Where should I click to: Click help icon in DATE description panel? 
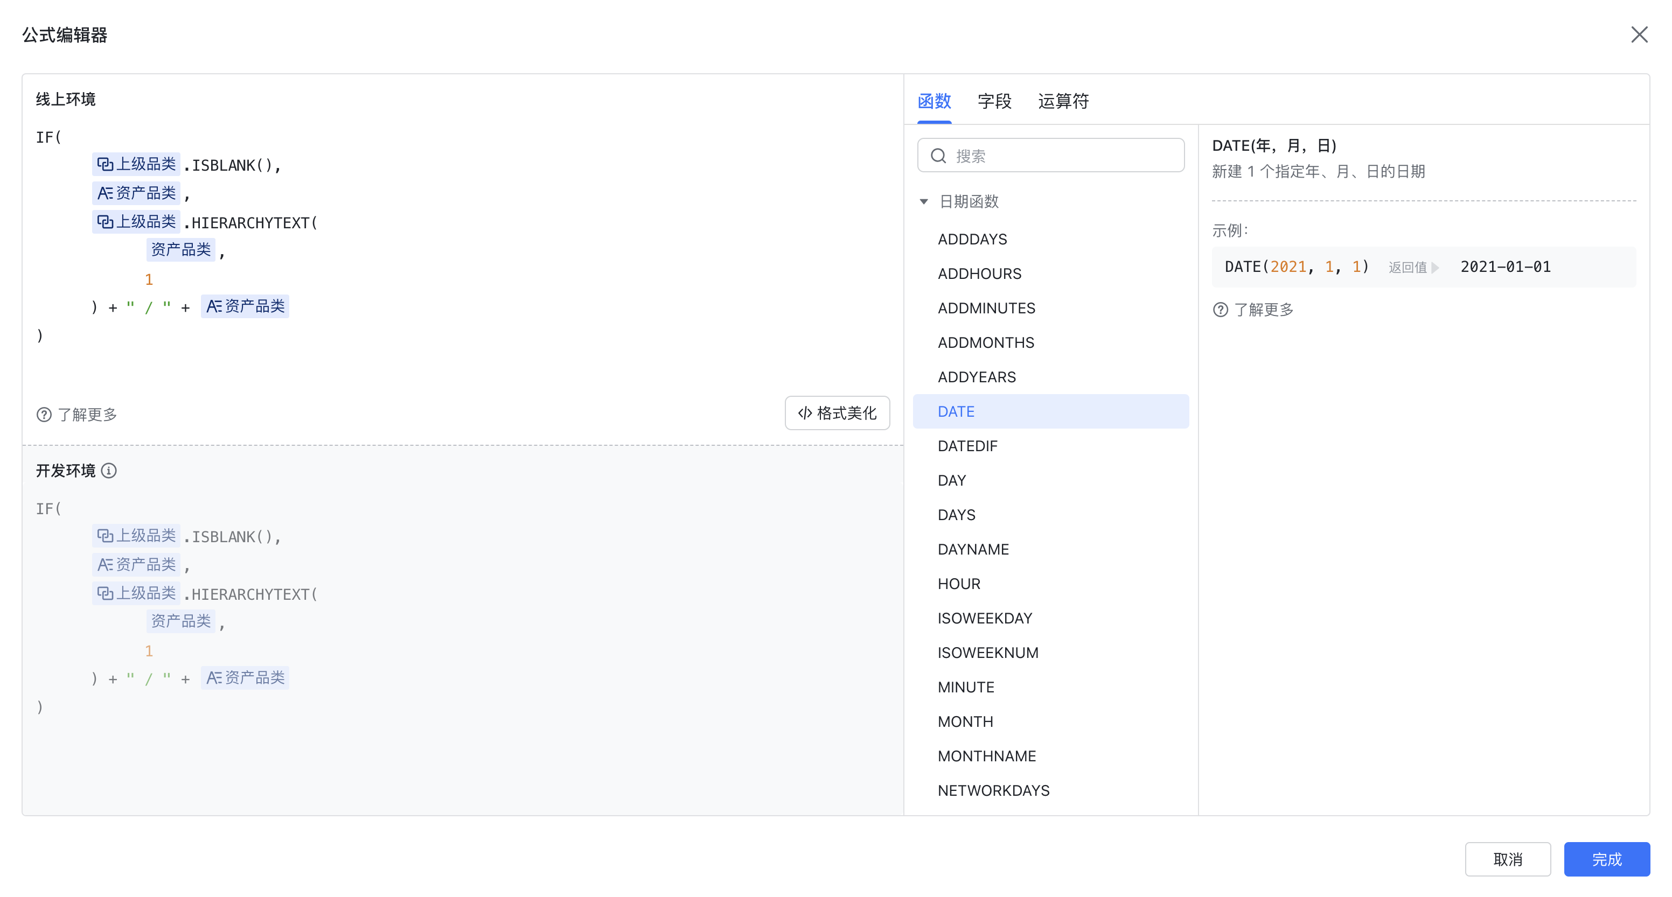coord(1220,310)
